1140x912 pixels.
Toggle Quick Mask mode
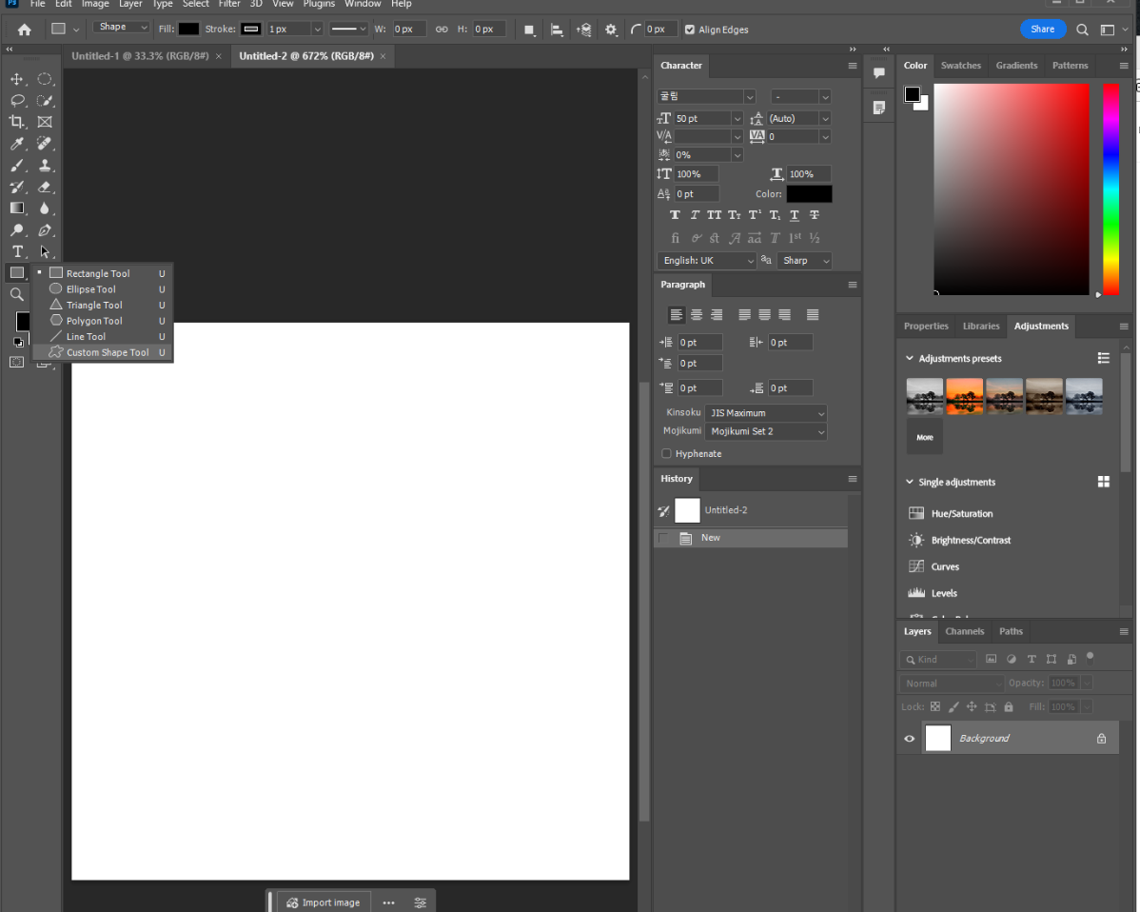pos(17,362)
